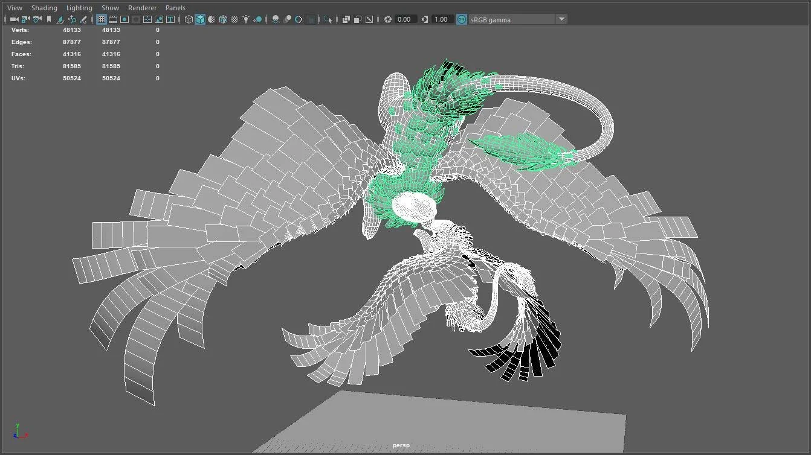The width and height of the screenshot is (811, 455).
Task: Click the textured checker display icon
Action: 234,19
